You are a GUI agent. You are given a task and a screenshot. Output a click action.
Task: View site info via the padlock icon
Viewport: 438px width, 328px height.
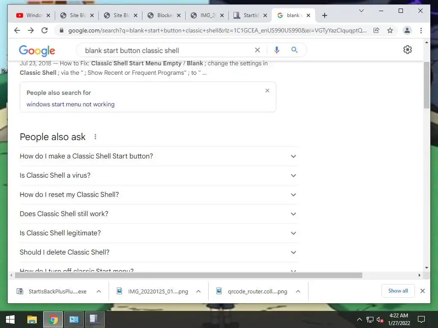point(62,30)
